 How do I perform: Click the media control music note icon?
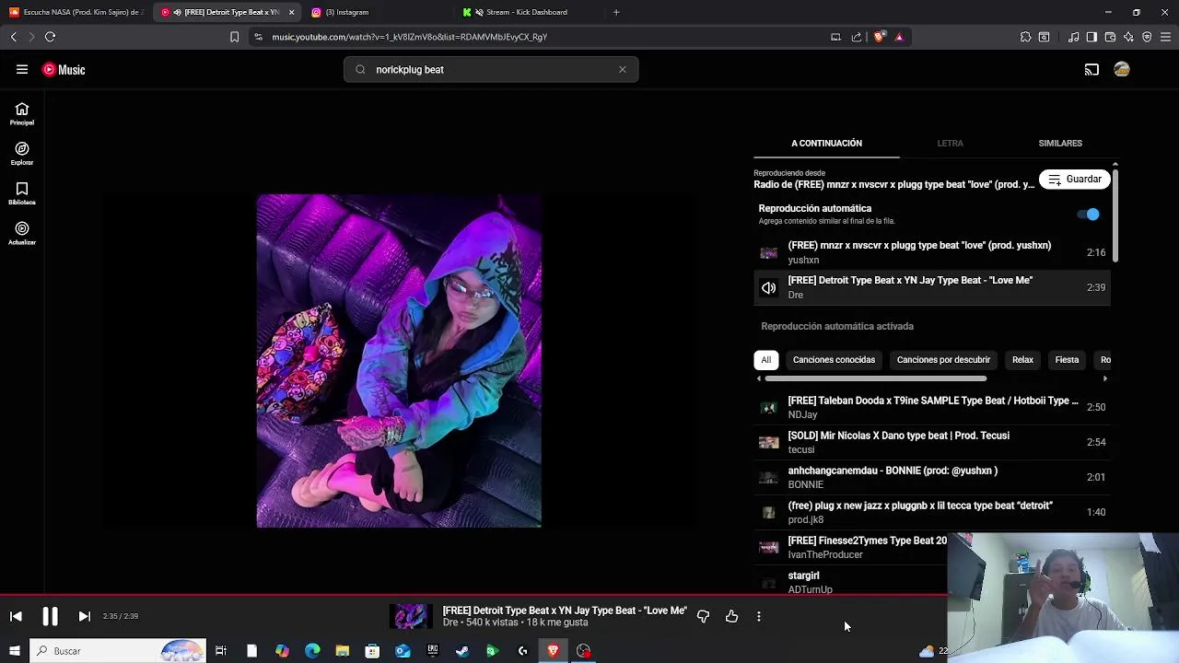pyautogui.click(x=1073, y=37)
